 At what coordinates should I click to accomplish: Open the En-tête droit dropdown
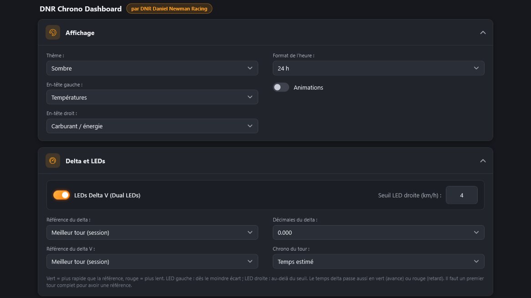click(x=152, y=126)
